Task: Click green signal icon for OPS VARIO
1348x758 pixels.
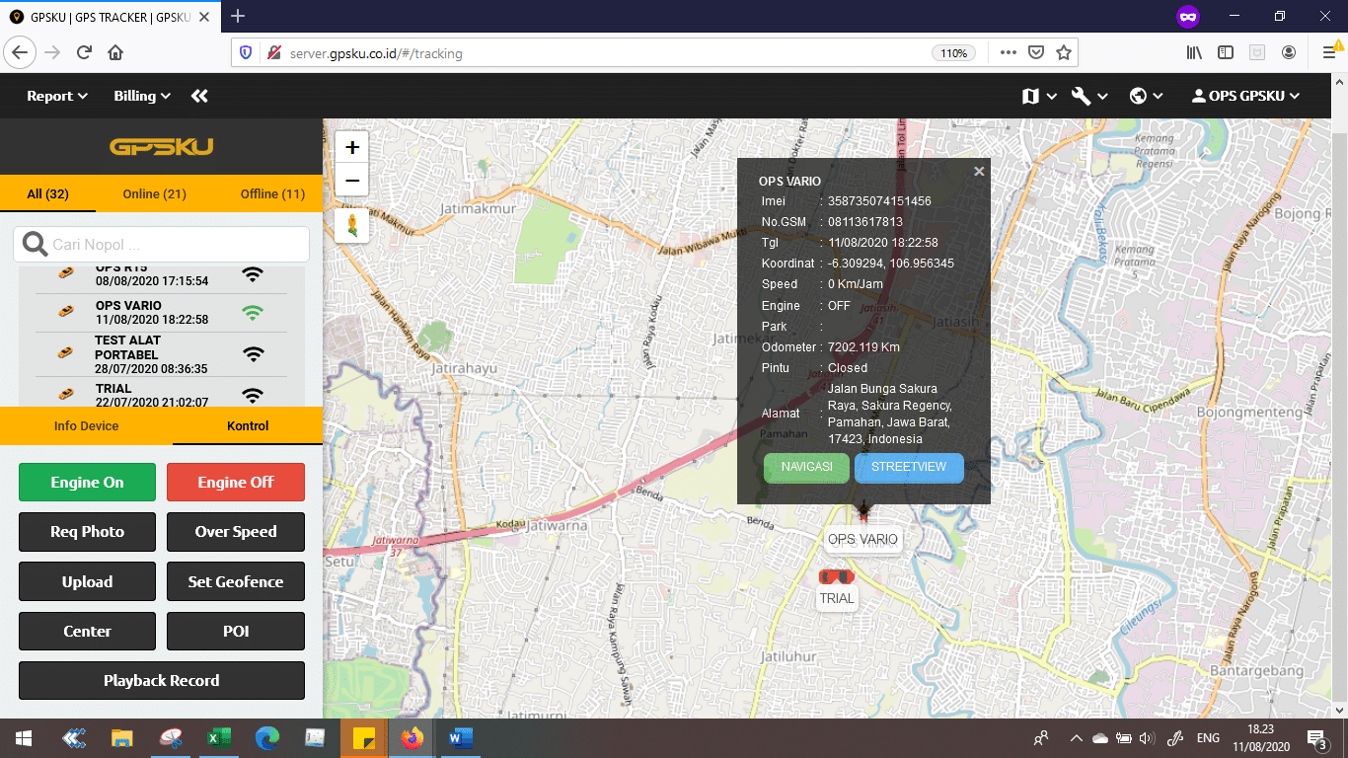Action: [254, 313]
